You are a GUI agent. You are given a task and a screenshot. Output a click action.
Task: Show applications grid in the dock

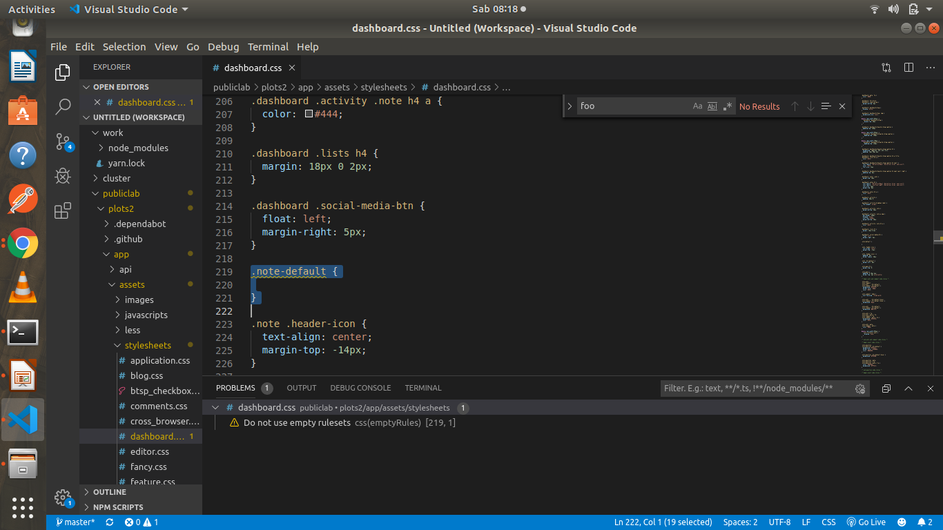(23, 507)
